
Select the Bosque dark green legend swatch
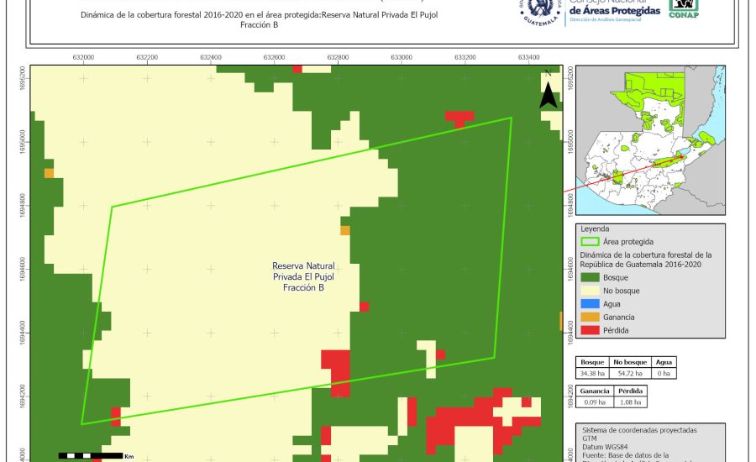(x=591, y=277)
